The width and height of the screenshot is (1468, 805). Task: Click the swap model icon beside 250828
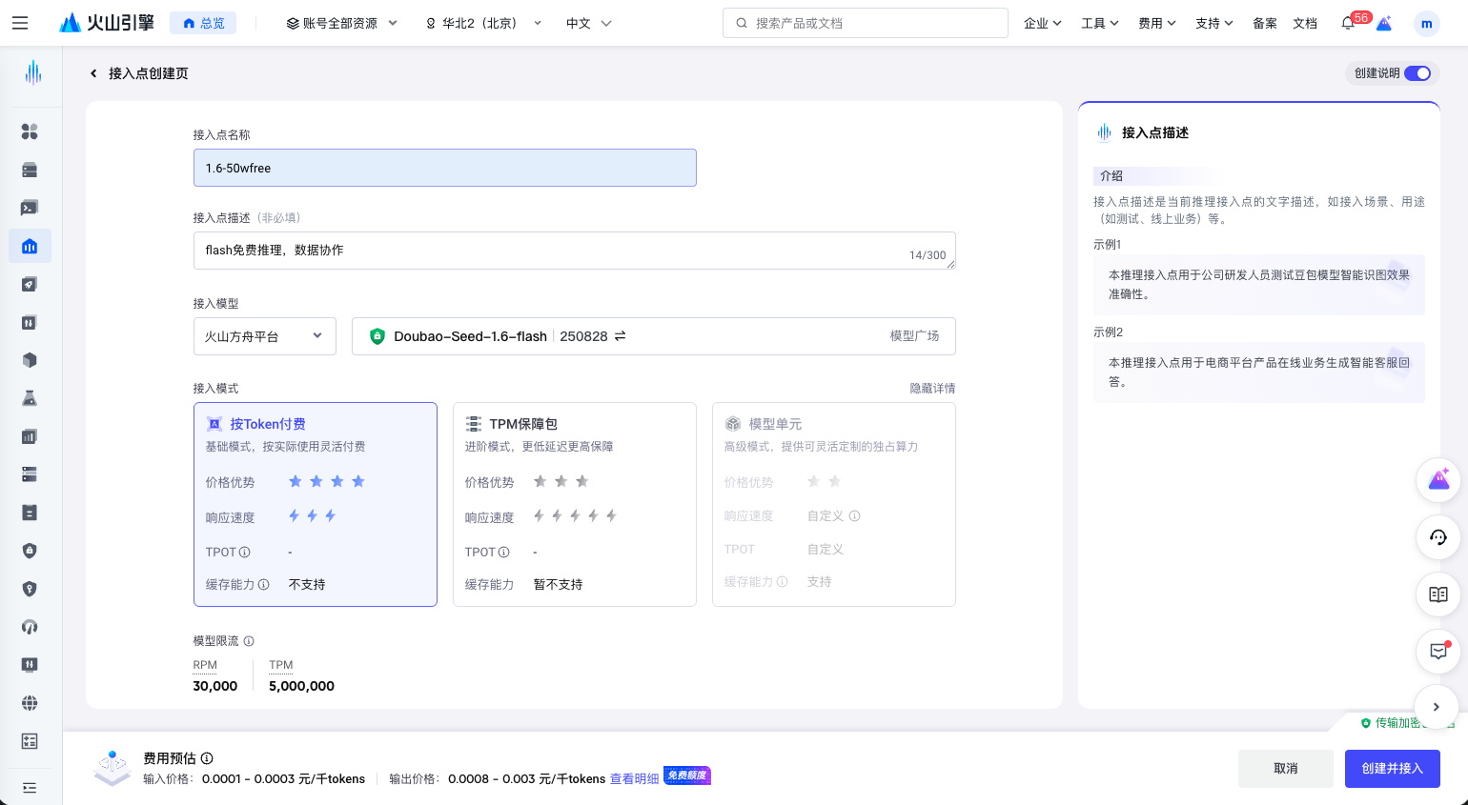click(621, 336)
